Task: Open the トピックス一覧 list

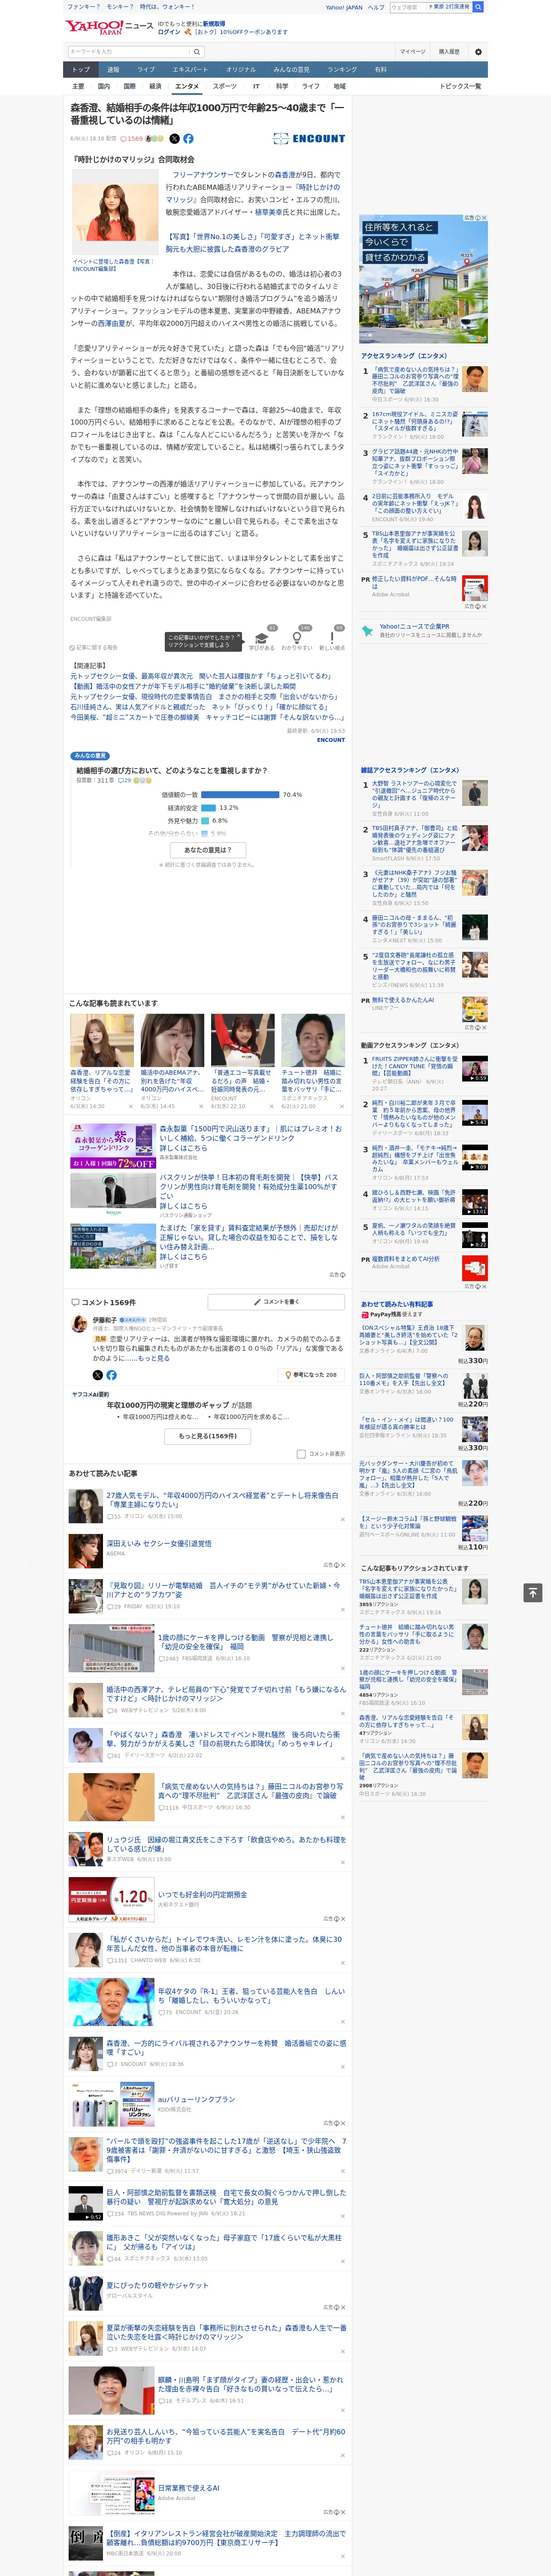Action: pos(460,86)
